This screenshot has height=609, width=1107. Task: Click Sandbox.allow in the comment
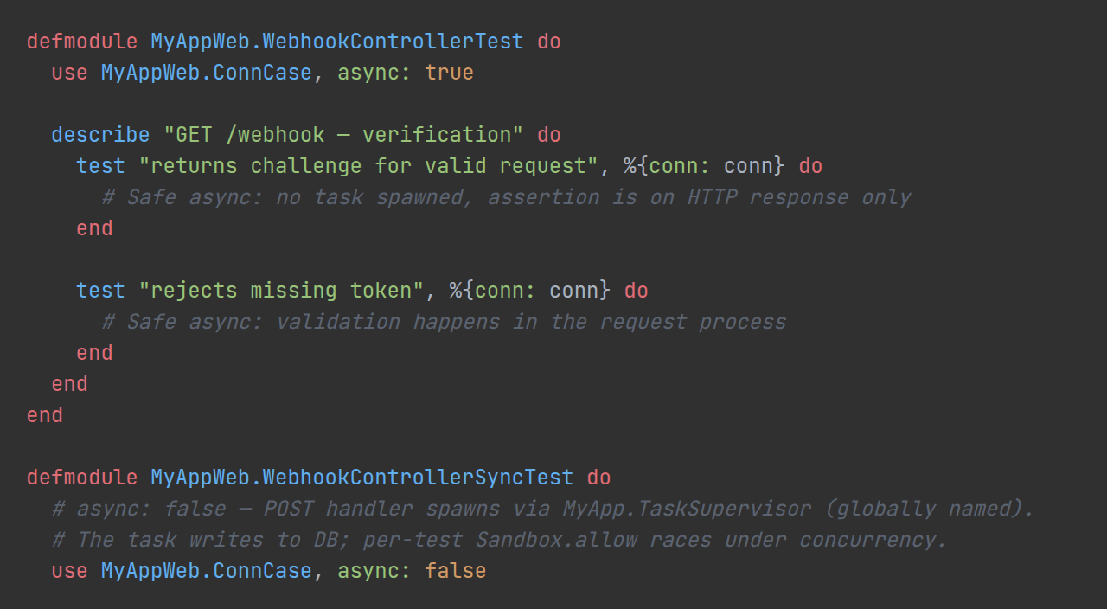coord(555,540)
